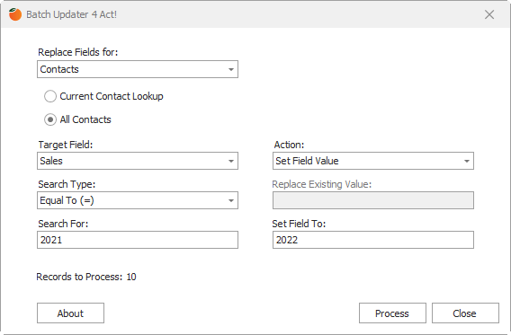The width and height of the screenshot is (511, 335).
Task: Close the Batch Updater 4 Act! window
Action: click(489, 14)
